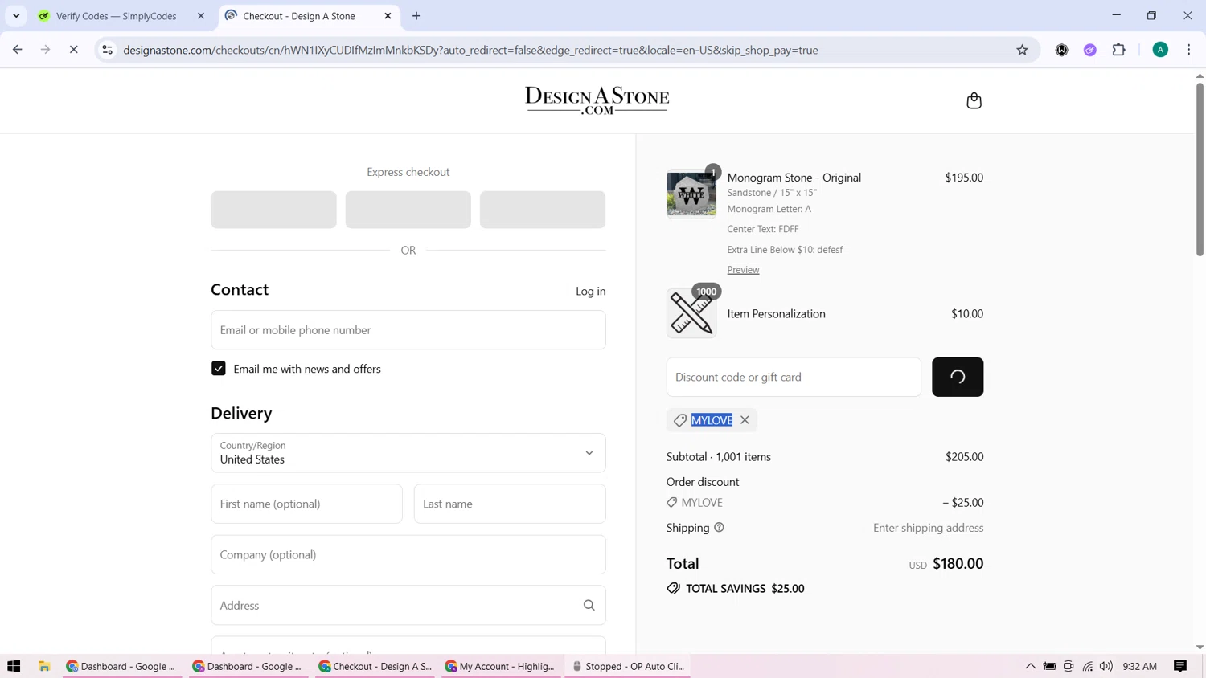Click the Monogram Stone - Original title
The image size is (1206, 678).
(794, 178)
